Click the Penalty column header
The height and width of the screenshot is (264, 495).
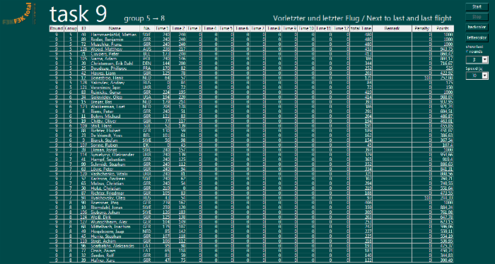[x=421, y=28]
